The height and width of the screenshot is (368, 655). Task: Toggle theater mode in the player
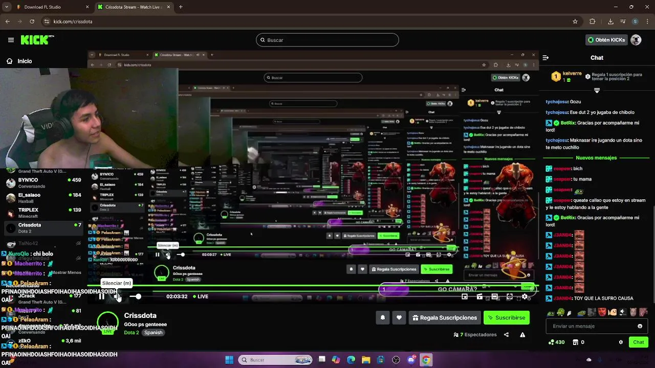(494, 296)
